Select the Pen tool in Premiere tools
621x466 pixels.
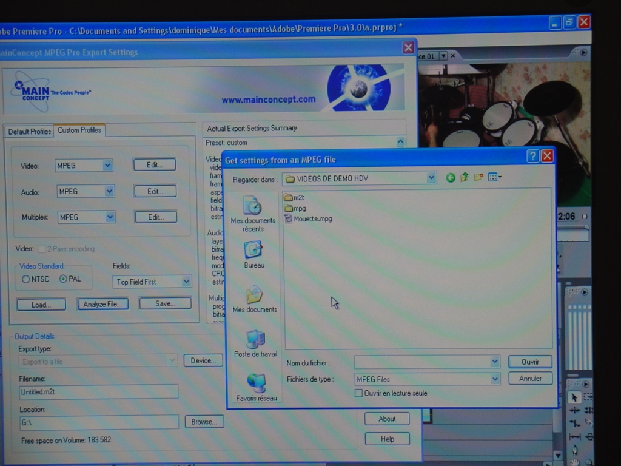(575, 450)
